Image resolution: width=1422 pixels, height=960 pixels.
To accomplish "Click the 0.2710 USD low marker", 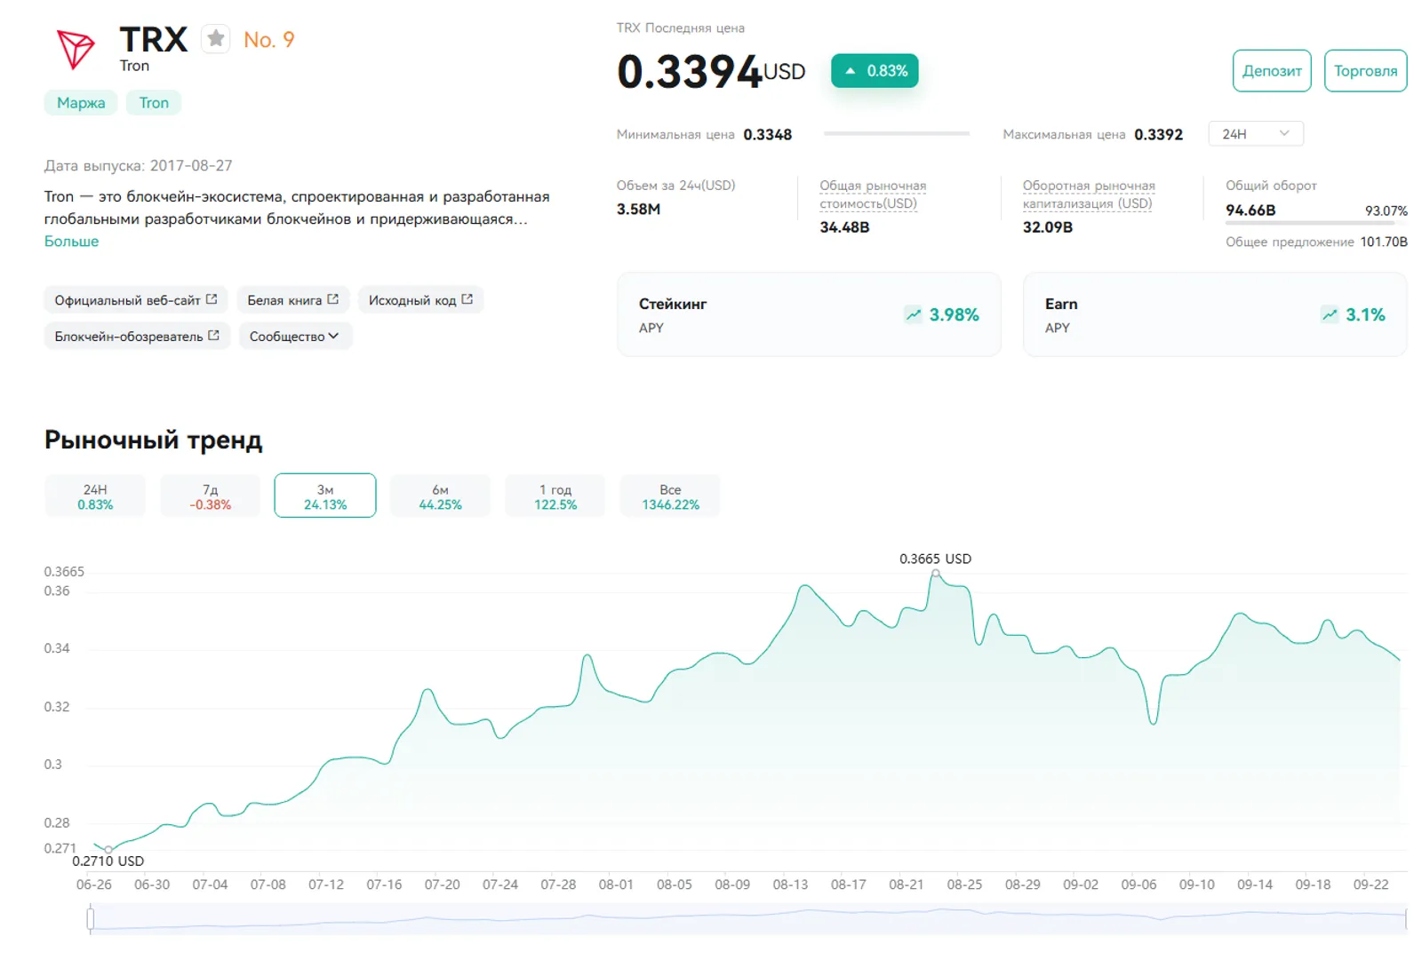I will [x=108, y=850].
